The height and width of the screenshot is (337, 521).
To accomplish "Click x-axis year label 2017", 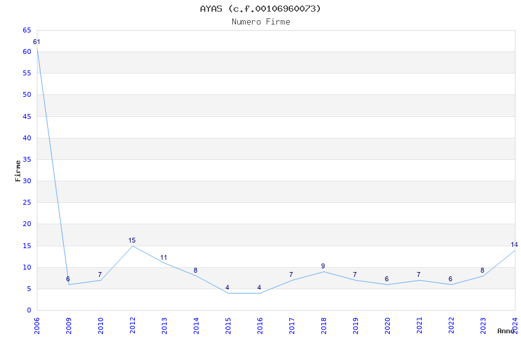I will click(x=292, y=326).
